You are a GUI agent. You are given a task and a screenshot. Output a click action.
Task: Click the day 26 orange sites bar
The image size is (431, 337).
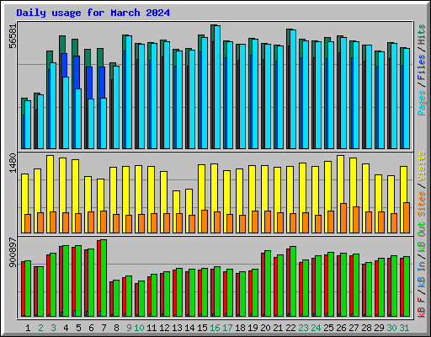[343, 218]
